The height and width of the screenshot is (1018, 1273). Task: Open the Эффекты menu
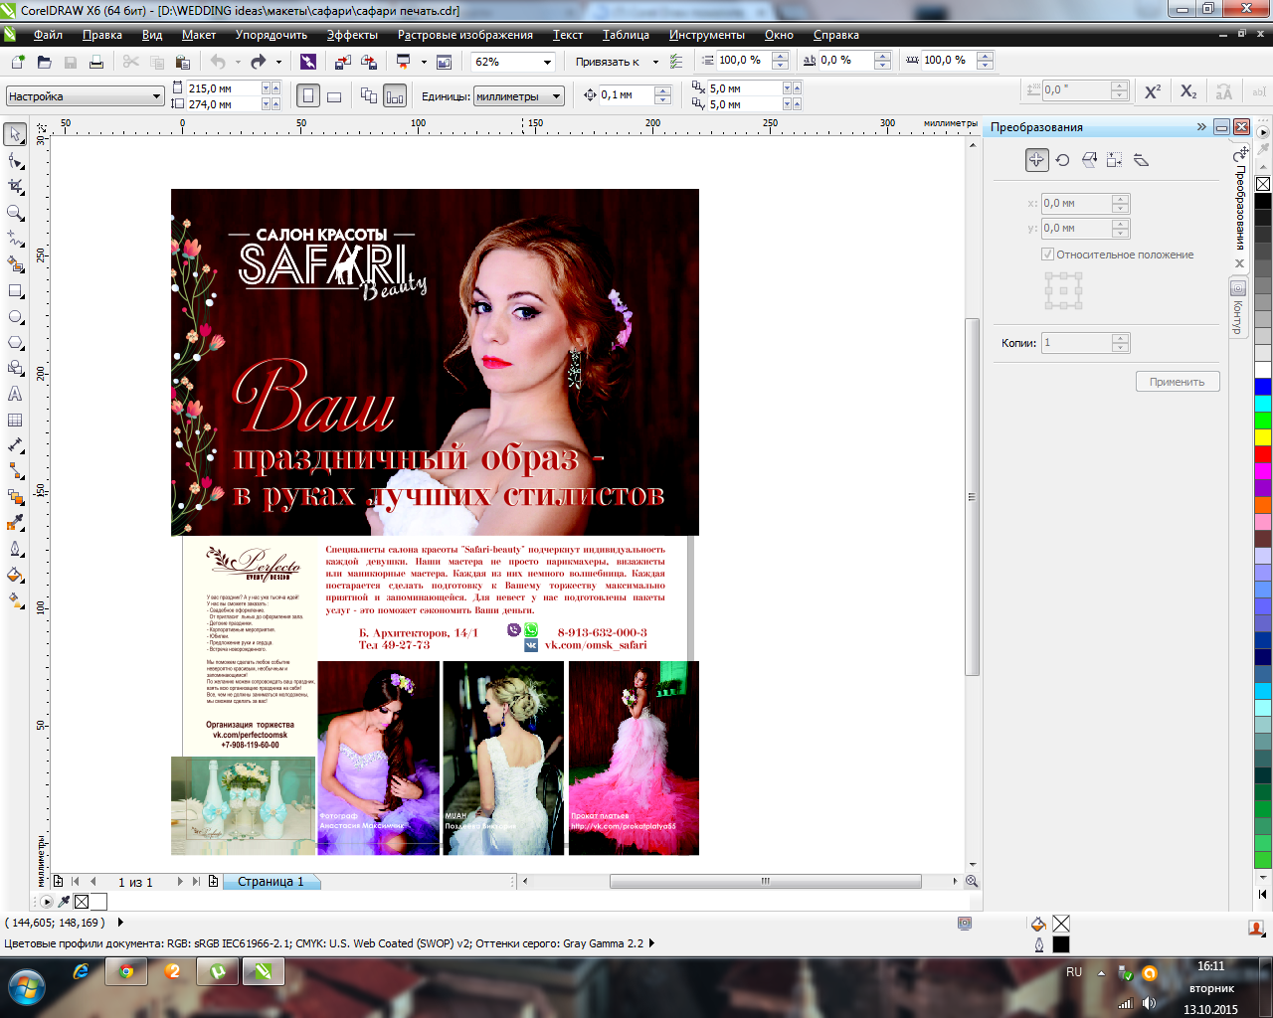(352, 35)
